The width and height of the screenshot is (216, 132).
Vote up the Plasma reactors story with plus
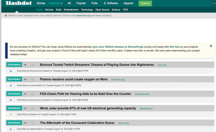(25, 79)
